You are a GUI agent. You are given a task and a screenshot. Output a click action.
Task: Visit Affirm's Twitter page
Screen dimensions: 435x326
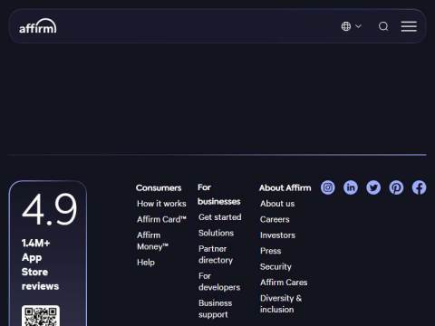click(373, 187)
